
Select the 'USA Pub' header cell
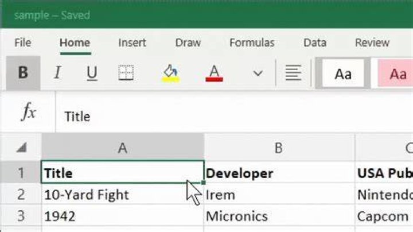pos(384,172)
